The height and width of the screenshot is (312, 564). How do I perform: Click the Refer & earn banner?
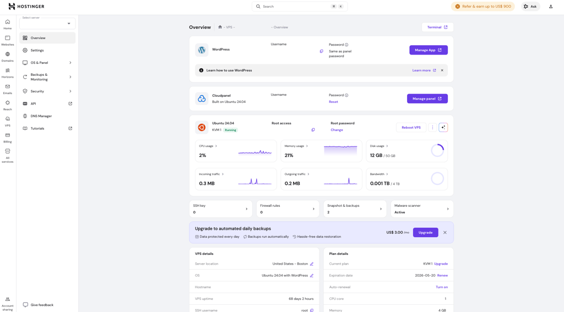[482, 7]
